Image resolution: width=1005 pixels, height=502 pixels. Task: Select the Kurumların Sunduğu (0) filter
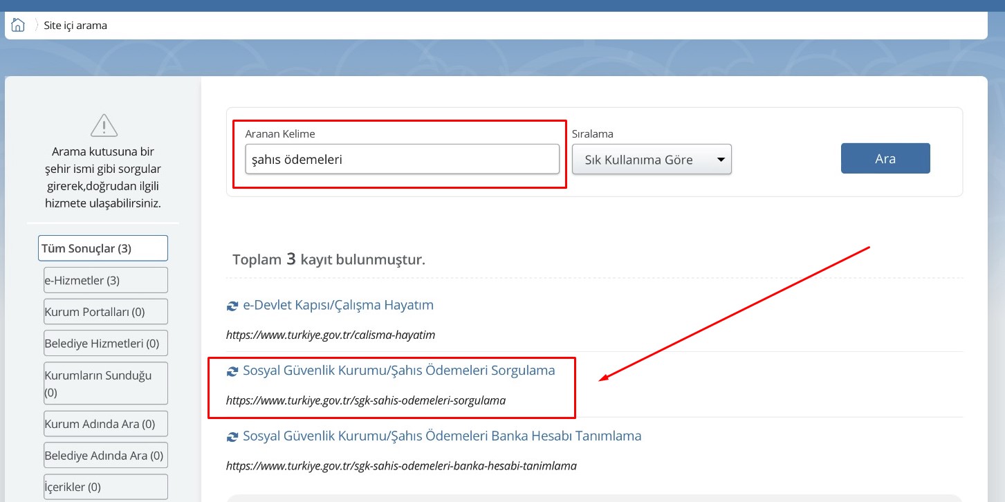106,383
